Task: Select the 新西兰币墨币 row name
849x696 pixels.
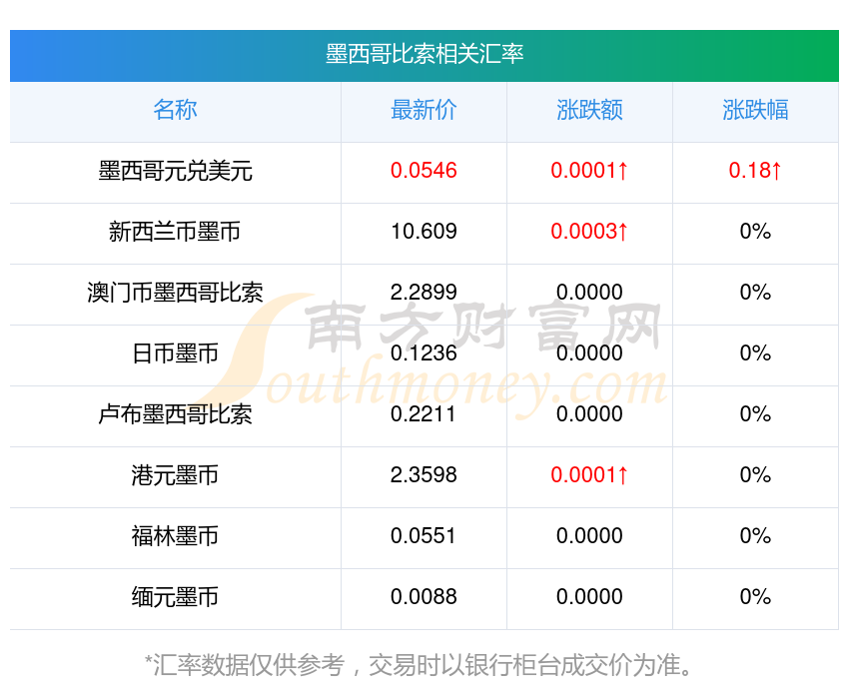Action: point(175,232)
